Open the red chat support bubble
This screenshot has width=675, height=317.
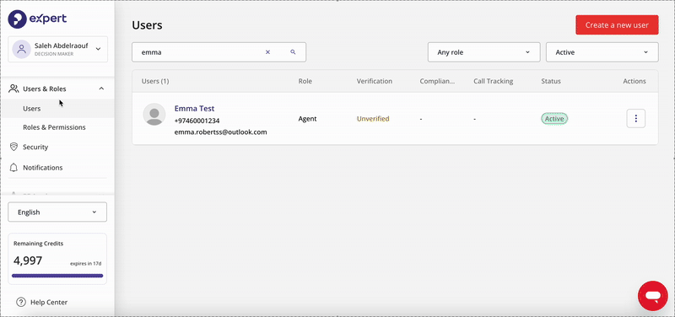[x=653, y=296]
